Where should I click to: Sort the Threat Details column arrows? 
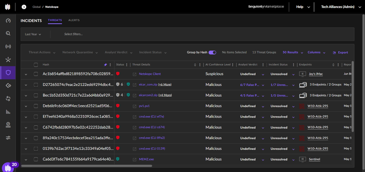click(195, 65)
